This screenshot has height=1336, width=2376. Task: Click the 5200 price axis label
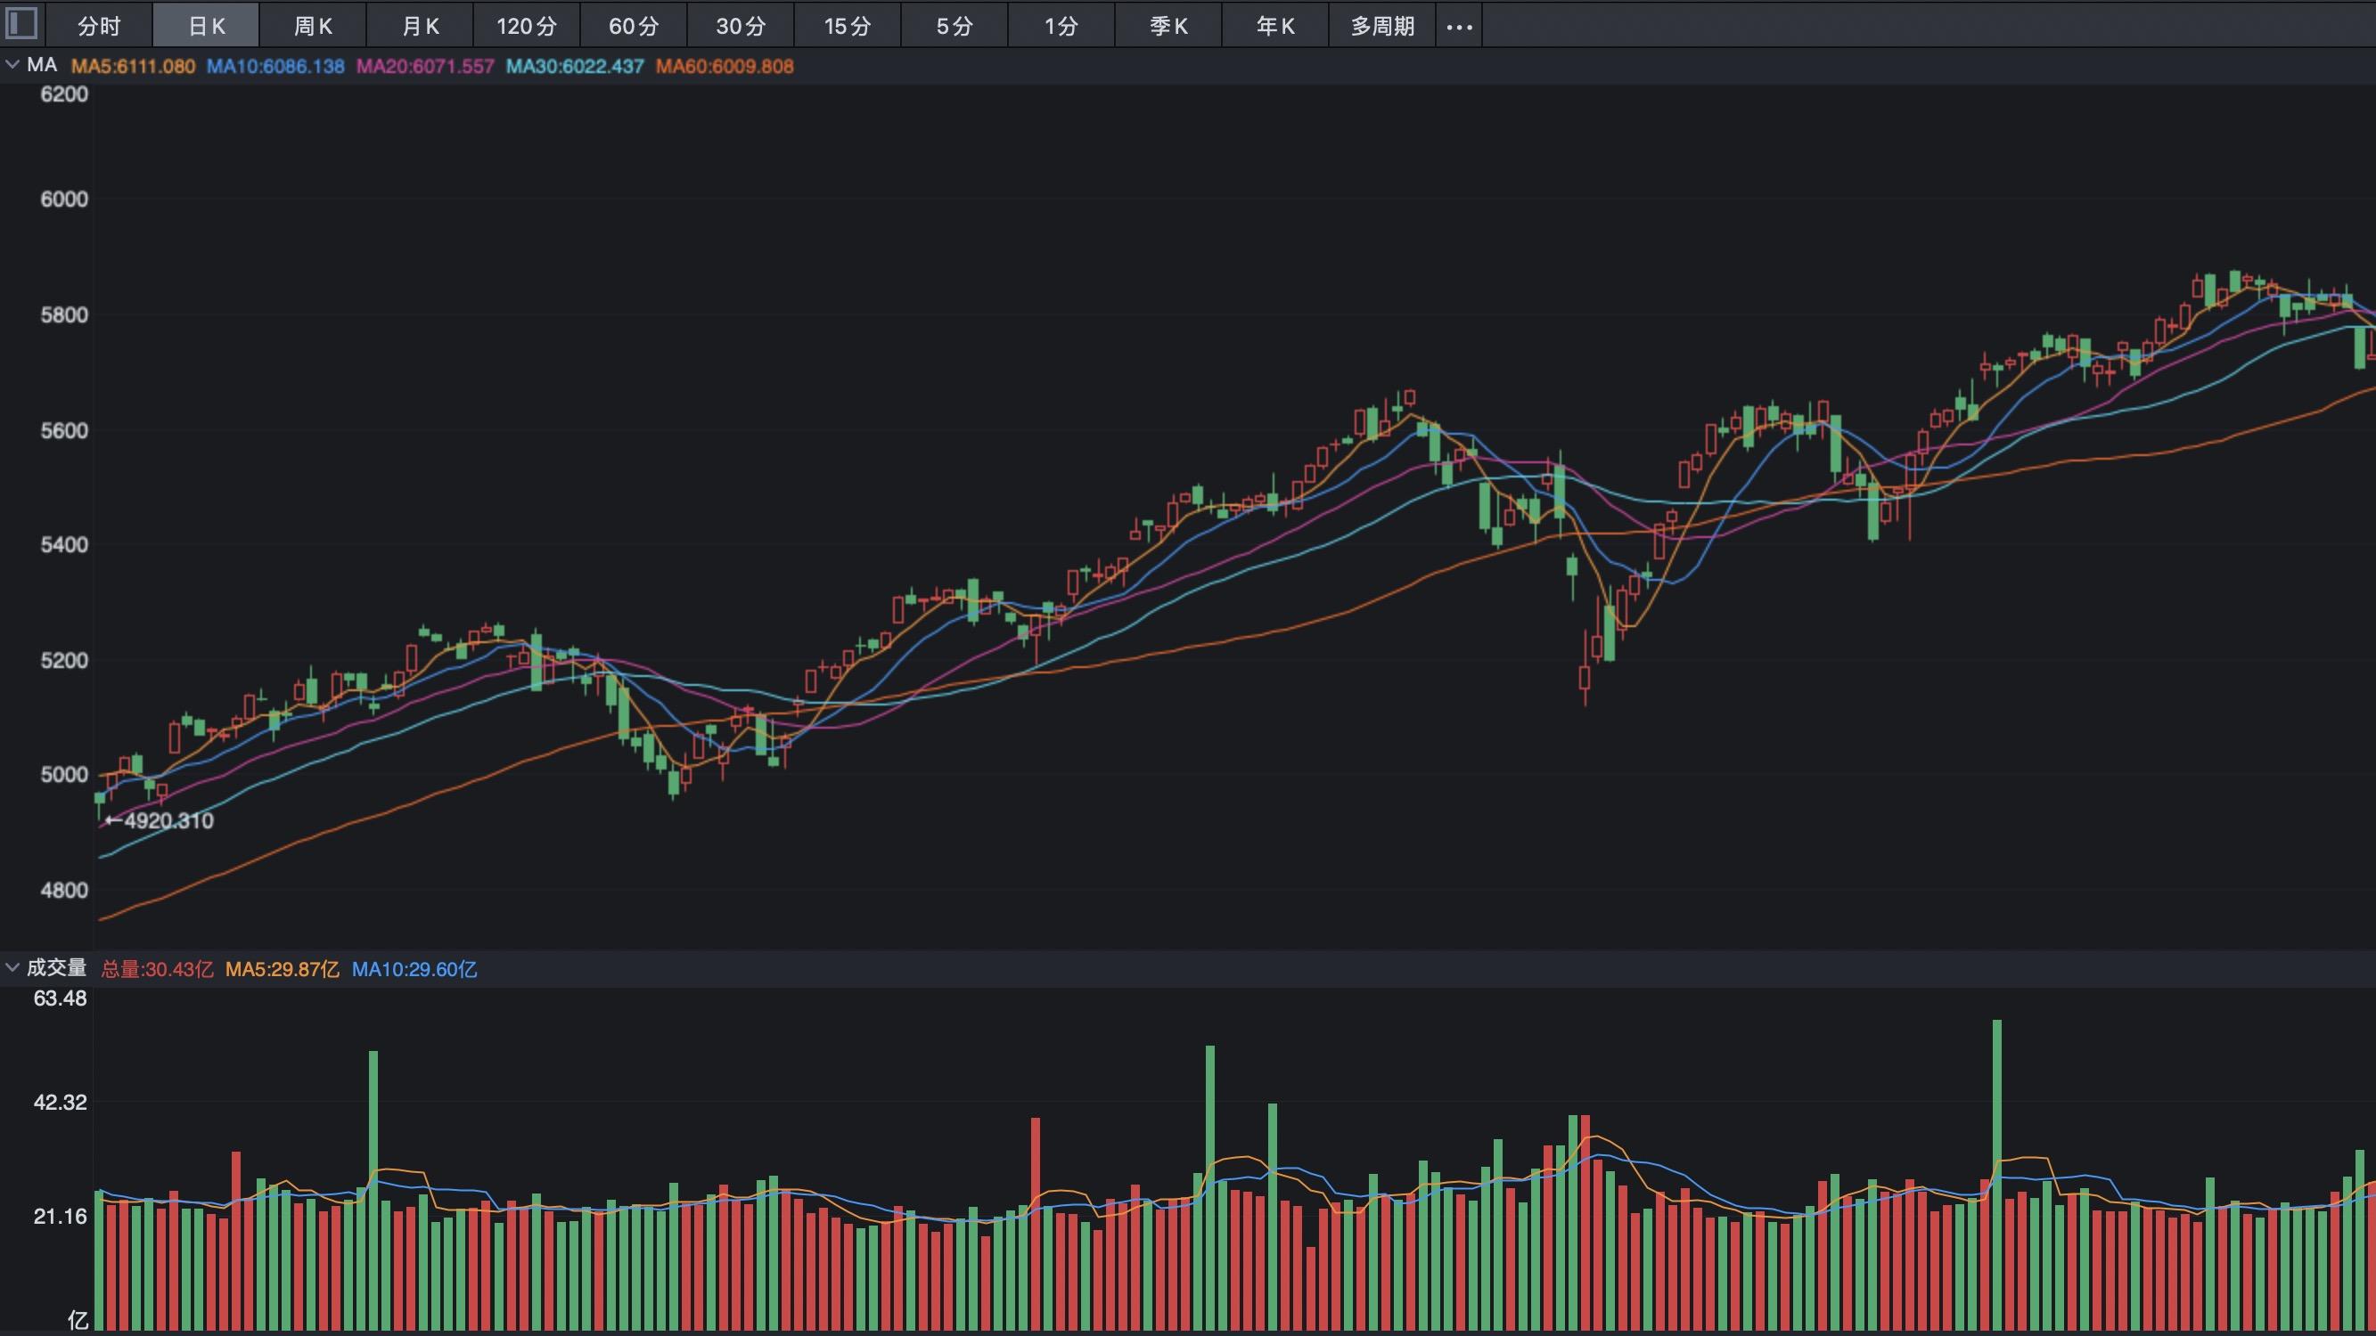coord(64,660)
